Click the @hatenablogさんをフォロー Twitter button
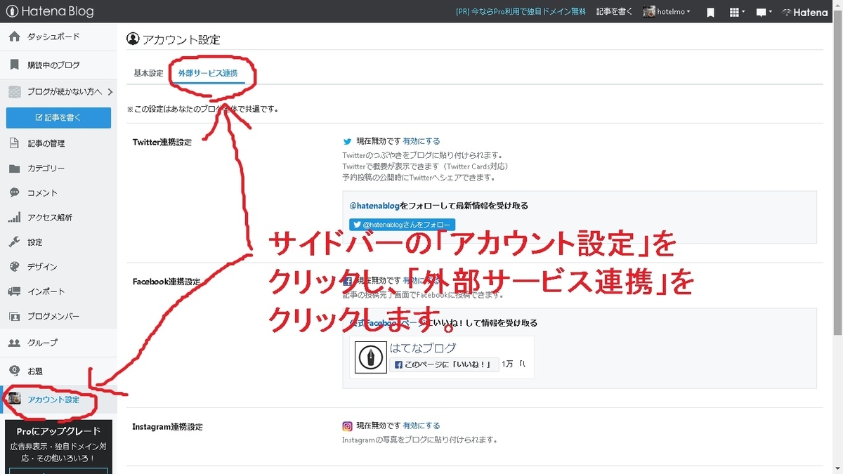 (402, 225)
